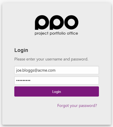Click the bold Login heading
Screen dimensions: 113x127
point(21,50)
